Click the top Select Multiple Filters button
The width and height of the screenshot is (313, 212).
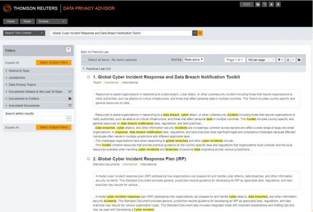tap(54, 63)
